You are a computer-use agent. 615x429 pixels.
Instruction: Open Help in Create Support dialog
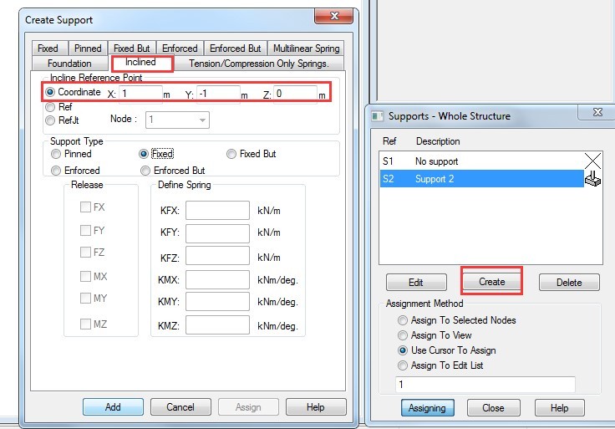pos(316,407)
